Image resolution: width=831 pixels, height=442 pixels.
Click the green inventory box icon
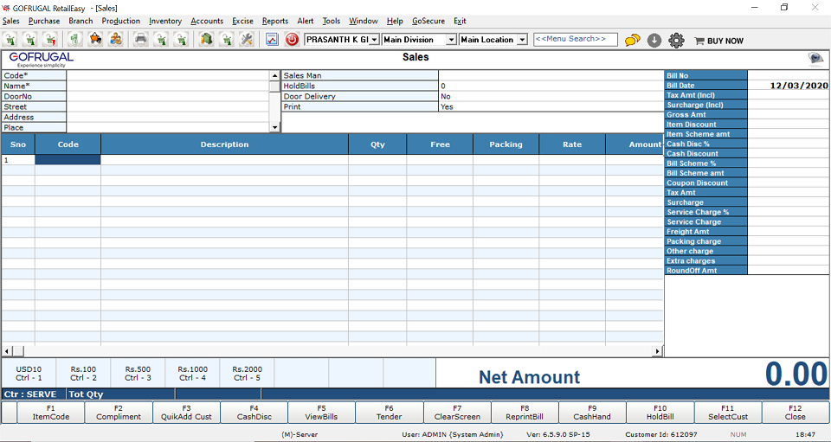coord(206,40)
